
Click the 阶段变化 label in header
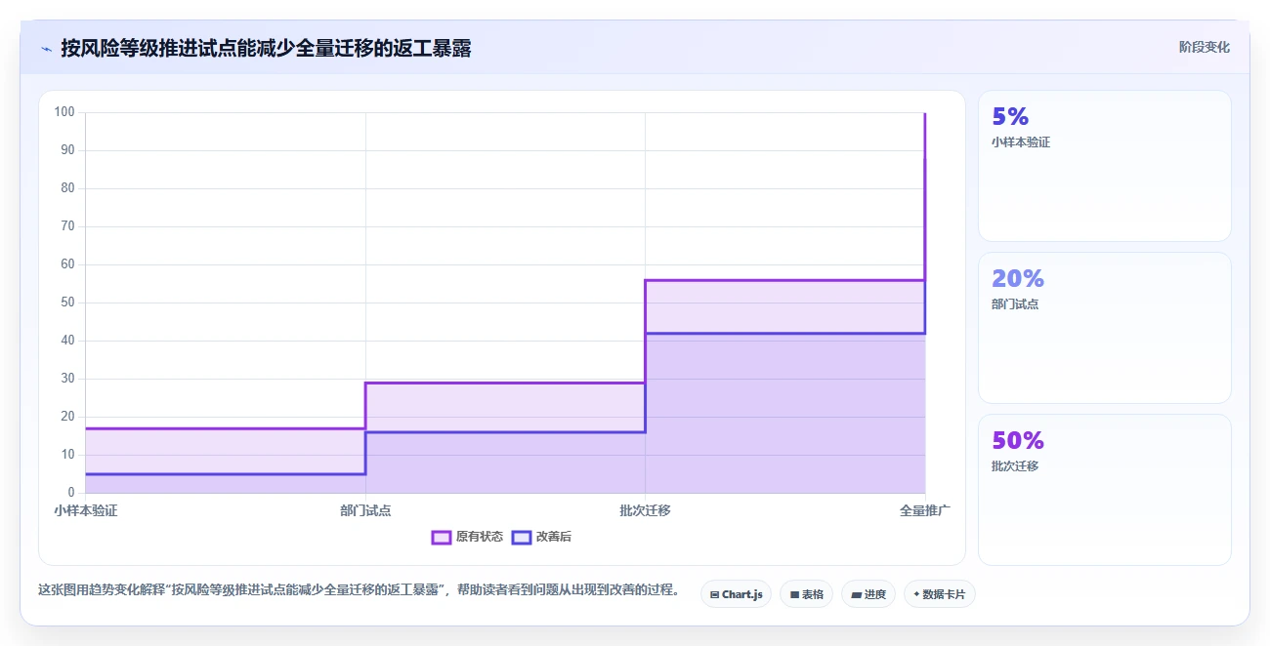(1205, 47)
